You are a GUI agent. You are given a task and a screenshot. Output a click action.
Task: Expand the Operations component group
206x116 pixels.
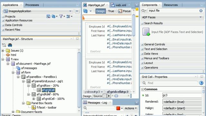(142, 68)
